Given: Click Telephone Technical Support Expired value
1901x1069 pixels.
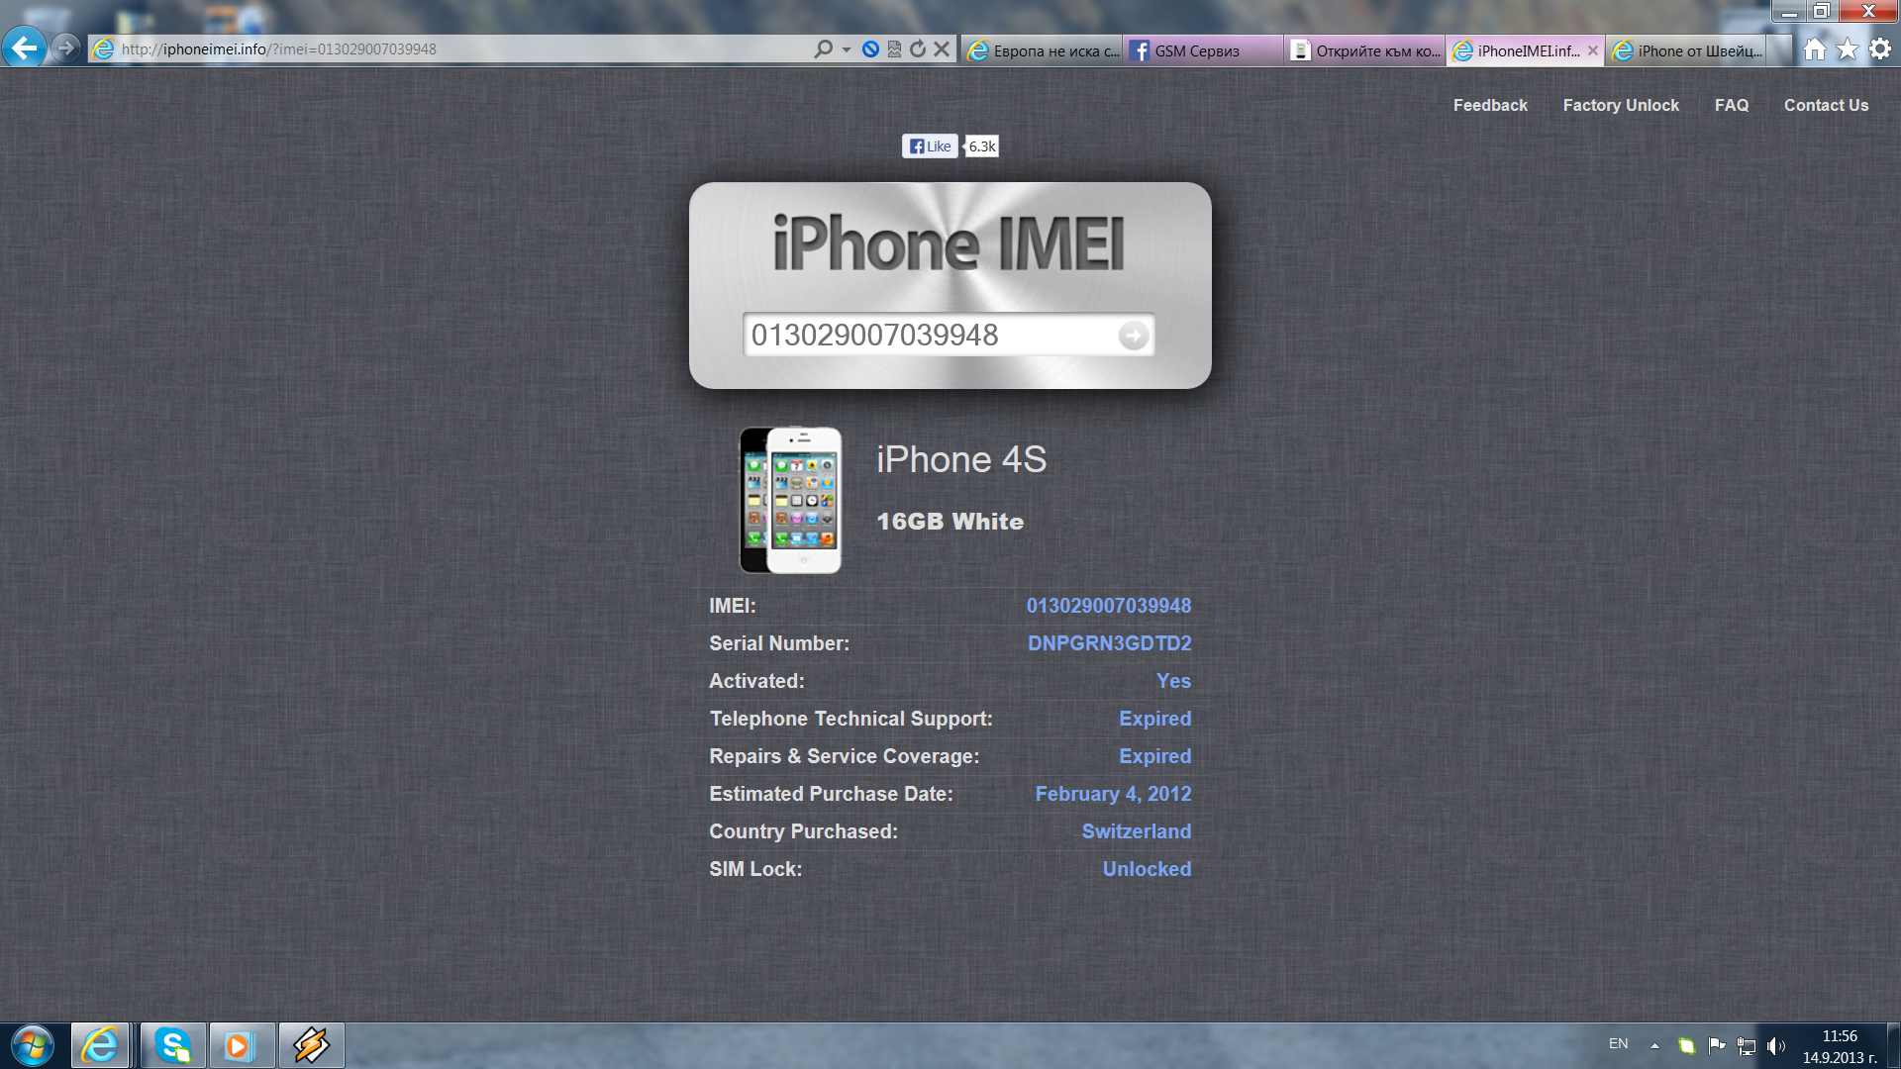Looking at the screenshot, I should [1155, 719].
